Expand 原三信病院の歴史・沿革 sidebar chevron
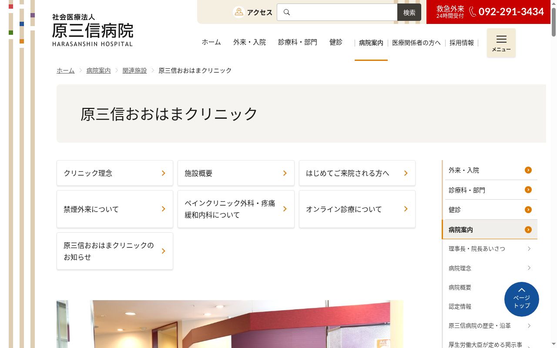Screen dimensions: 557x348 [x=529, y=325]
